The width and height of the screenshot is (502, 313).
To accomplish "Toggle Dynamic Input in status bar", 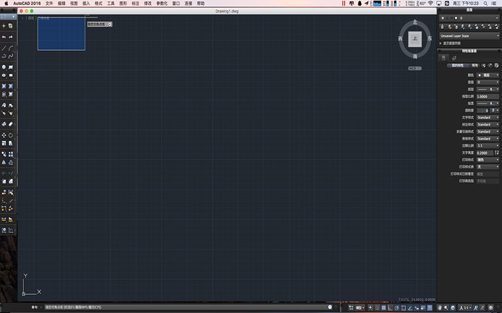I will coord(417,307).
